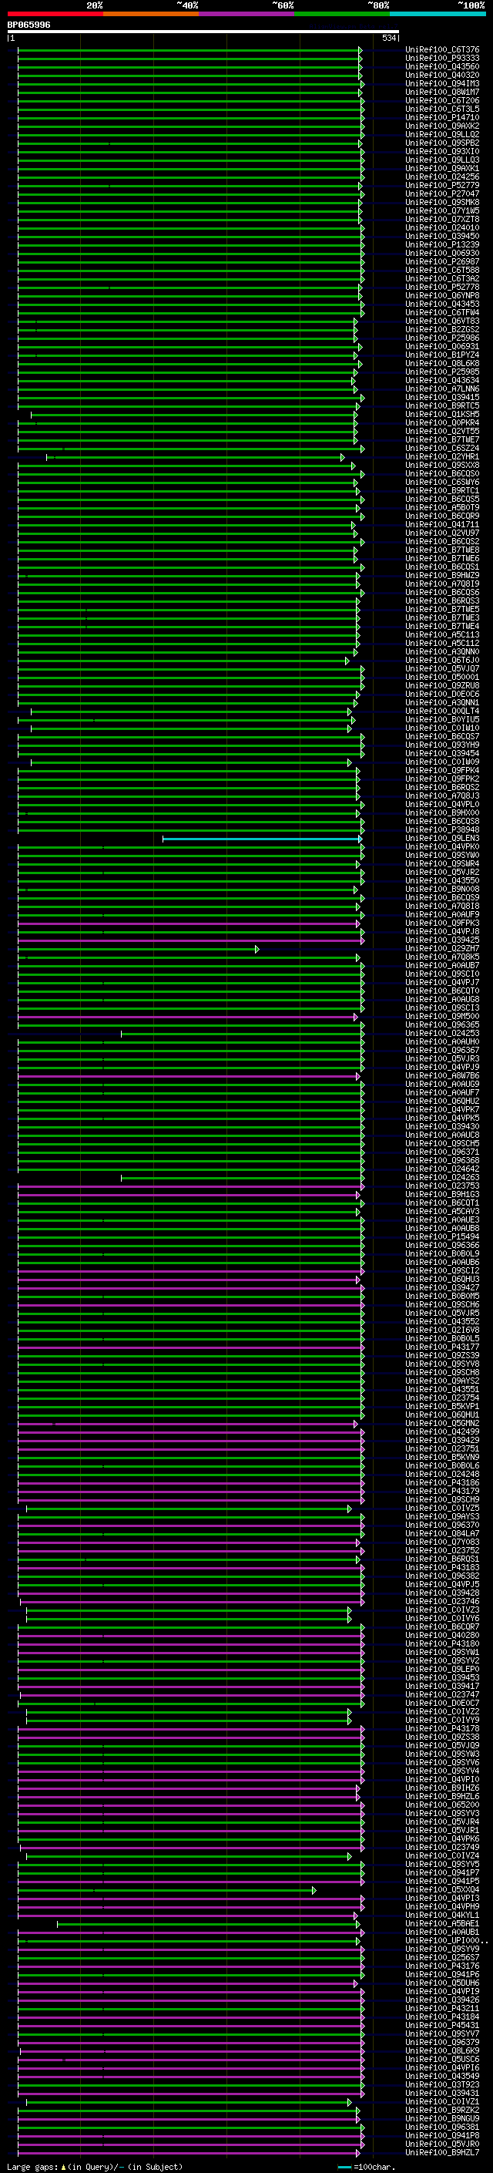The width and height of the screenshot is (493, 2173).
Task: Select label UniRef100_A5C112
Action: click(x=441, y=644)
